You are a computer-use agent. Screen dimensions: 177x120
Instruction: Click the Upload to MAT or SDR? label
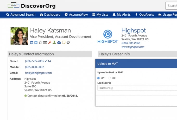[x=110, y=72]
